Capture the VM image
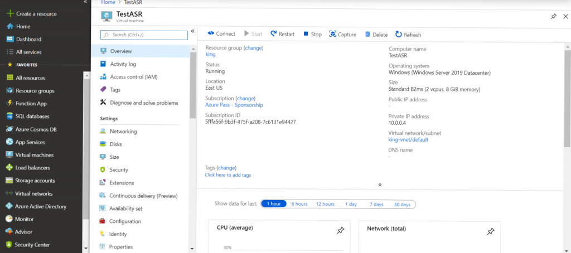This screenshot has height=253, width=571. click(343, 34)
